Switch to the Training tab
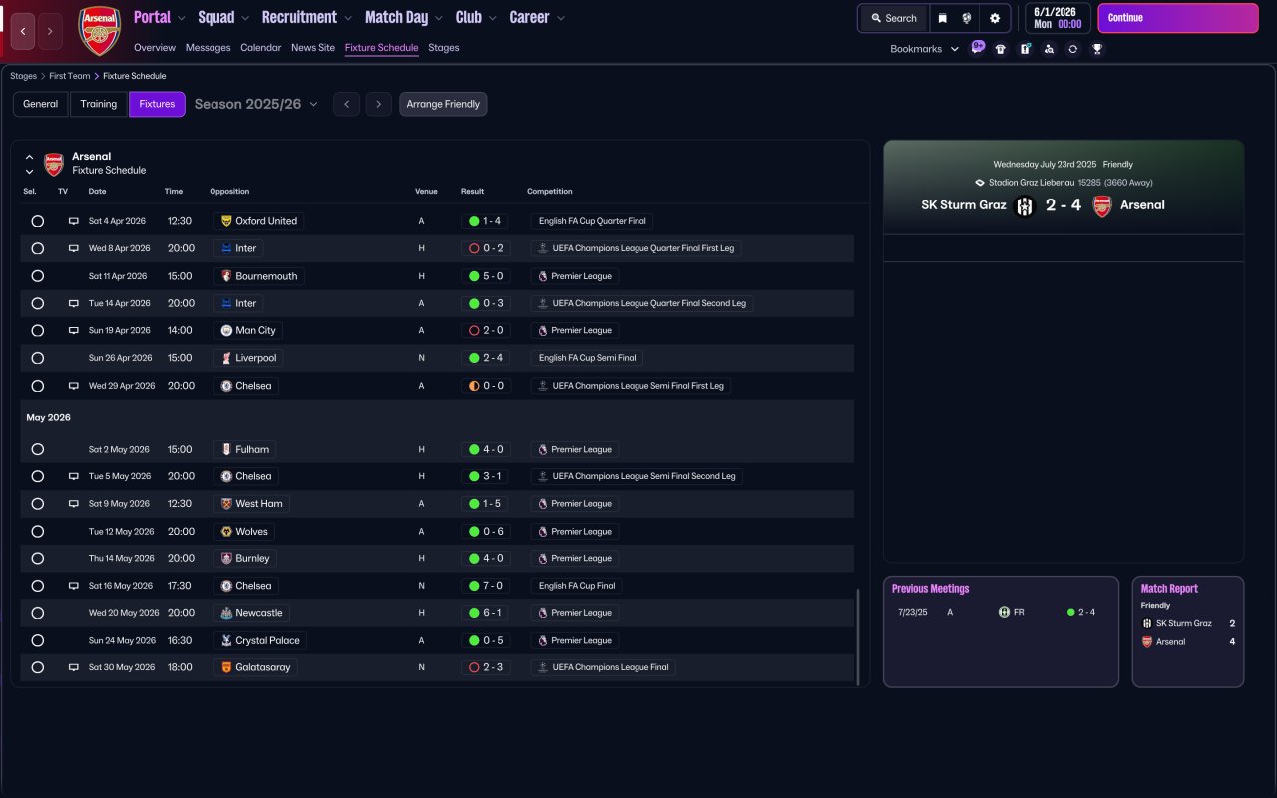Screen dimensions: 1277x798 pyautogui.click(x=99, y=104)
